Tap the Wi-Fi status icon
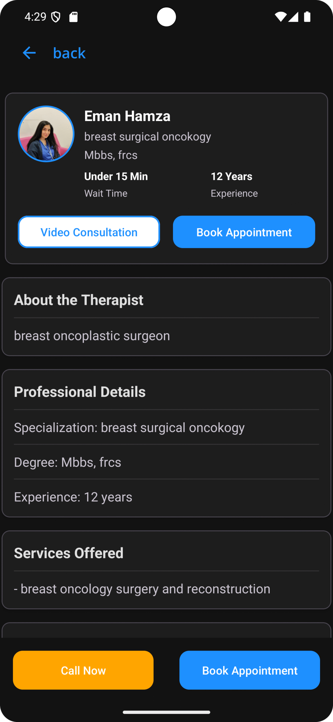Image resolution: width=333 pixels, height=722 pixels. (x=281, y=17)
